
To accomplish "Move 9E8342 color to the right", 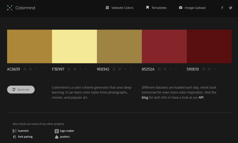I will (x=131, y=69).
